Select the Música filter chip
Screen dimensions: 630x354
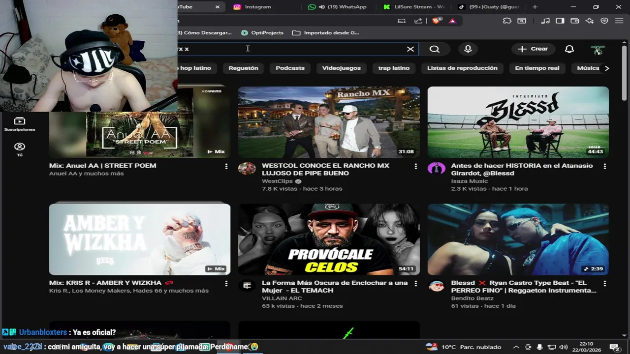coord(588,68)
